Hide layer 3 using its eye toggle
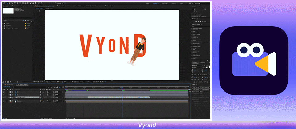The height and width of the screenshot is (129, 296). coord(3,94)
